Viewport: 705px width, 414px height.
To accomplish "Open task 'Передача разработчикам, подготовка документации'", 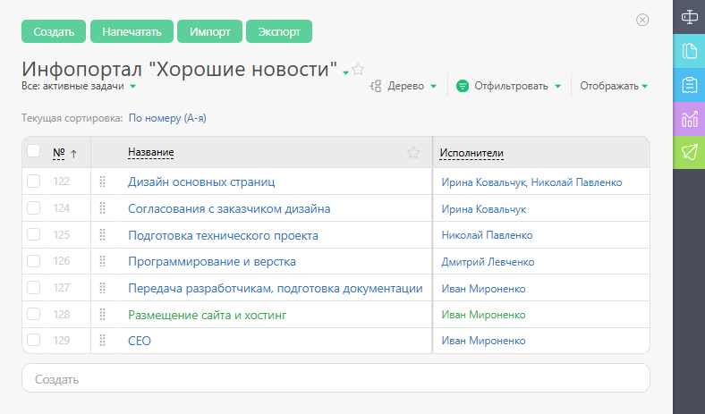I will [x=276, y=288].
